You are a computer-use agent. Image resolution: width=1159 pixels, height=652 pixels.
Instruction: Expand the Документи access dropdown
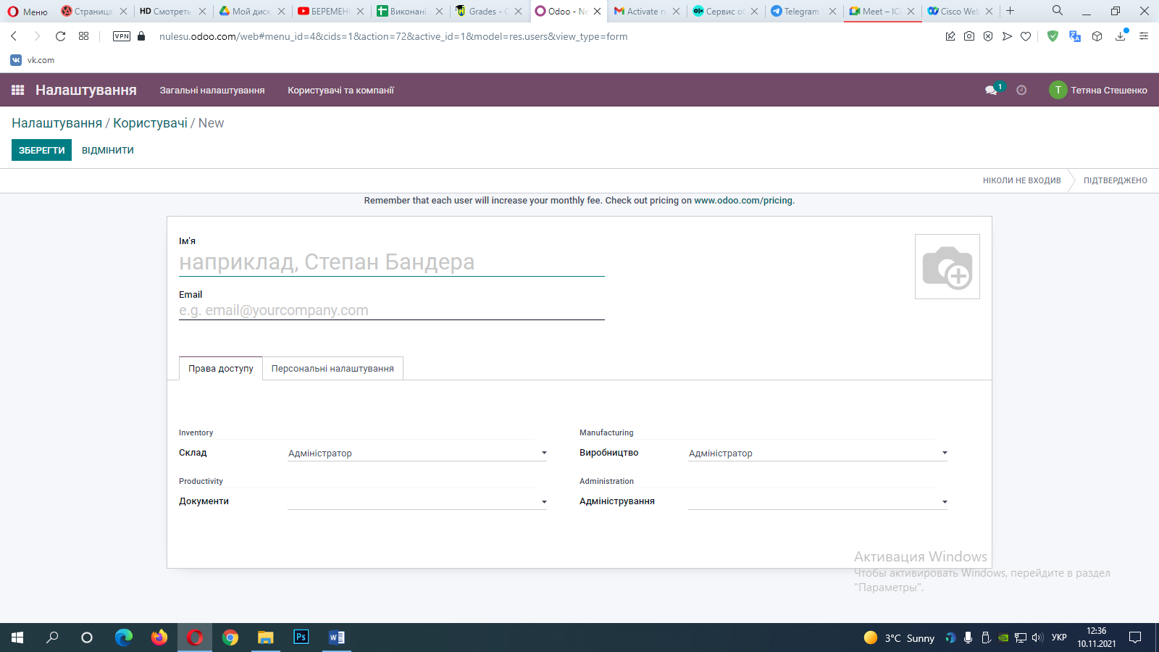[417, 501]
